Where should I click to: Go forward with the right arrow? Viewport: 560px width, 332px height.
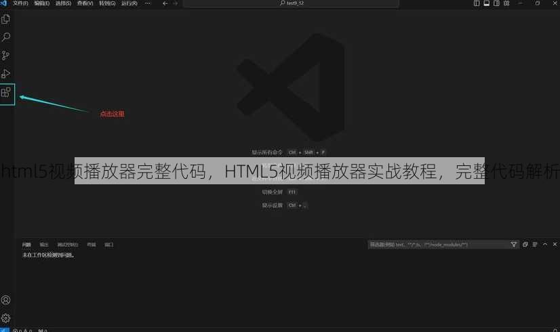(x=175, y=3)
